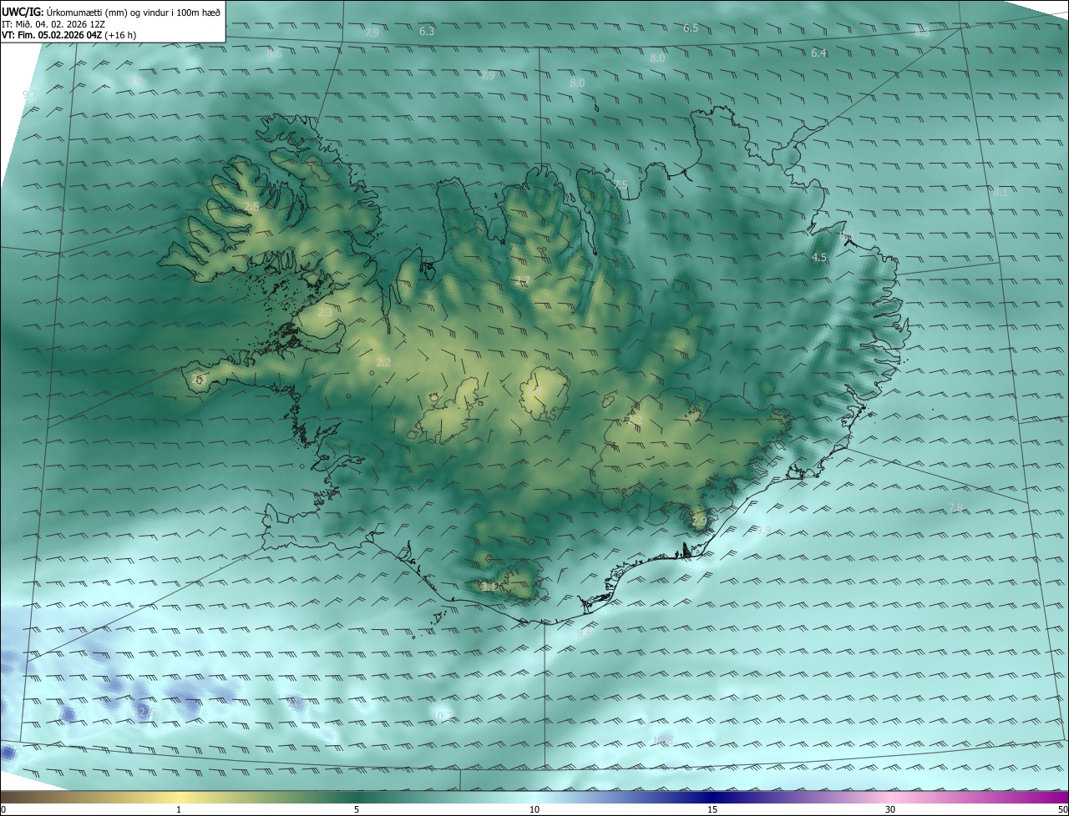Image resolution: width=1069 pixels, height=816 pixels.
Task: Click the '6.4' value label on the map
Action: (x=818, y=53)
